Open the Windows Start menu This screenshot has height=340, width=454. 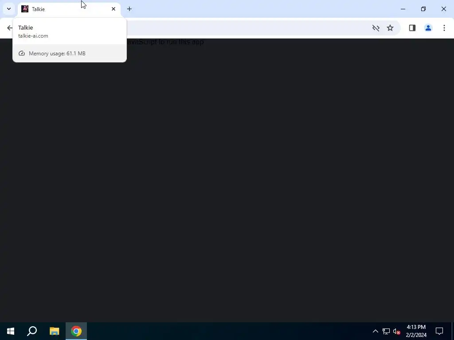(x=11, y=331)
